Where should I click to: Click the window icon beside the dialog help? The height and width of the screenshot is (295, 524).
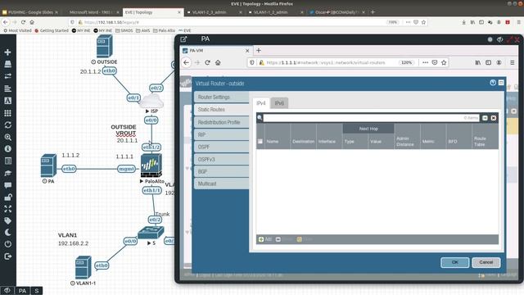(x=501, y=83)
